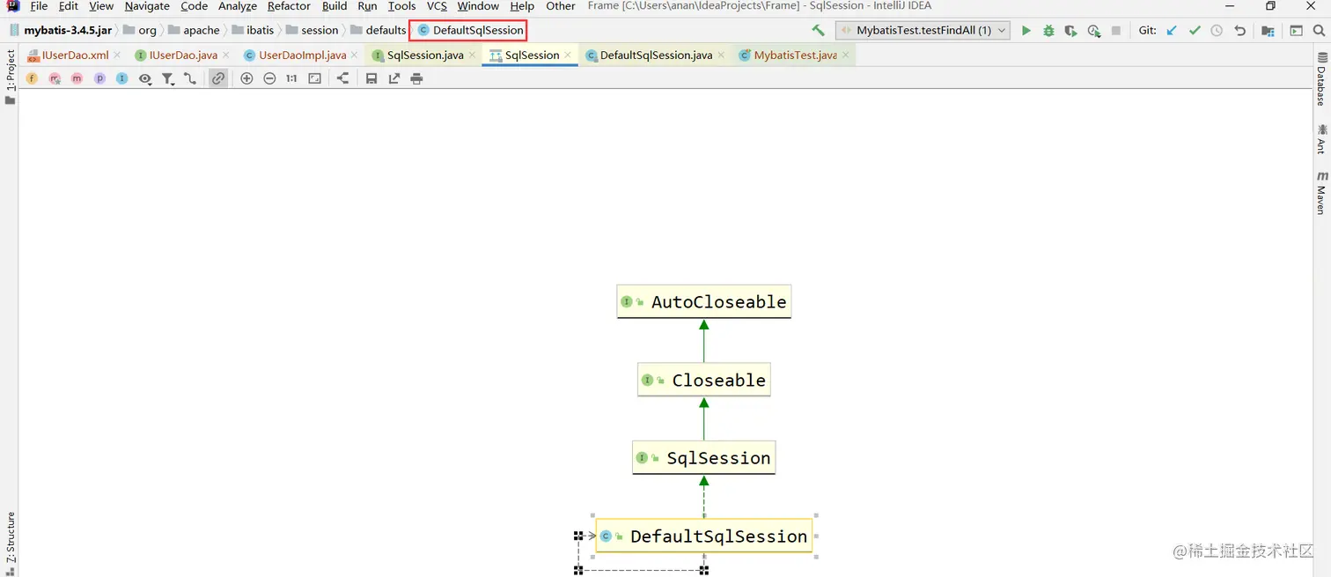
Task: Open Search Everywhere magnifier
Action: [1319, 30]
